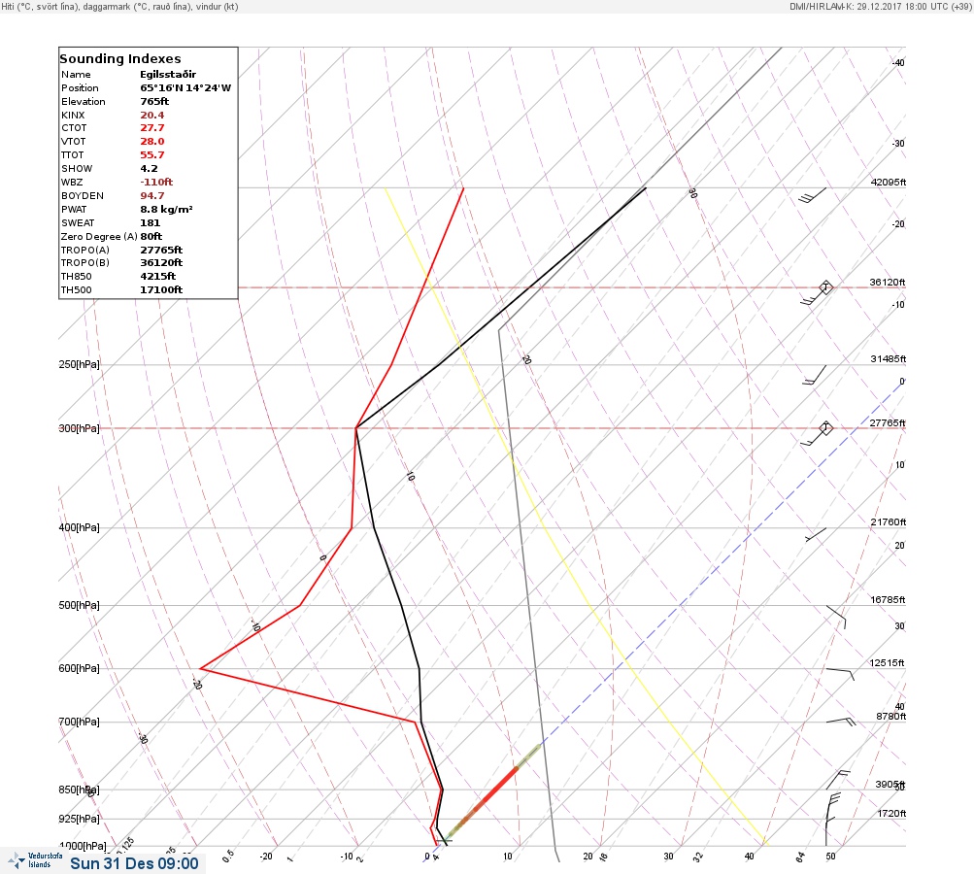Click the wind barb at 16785ft
Screen dimensions: 974x874
(836, 617)
